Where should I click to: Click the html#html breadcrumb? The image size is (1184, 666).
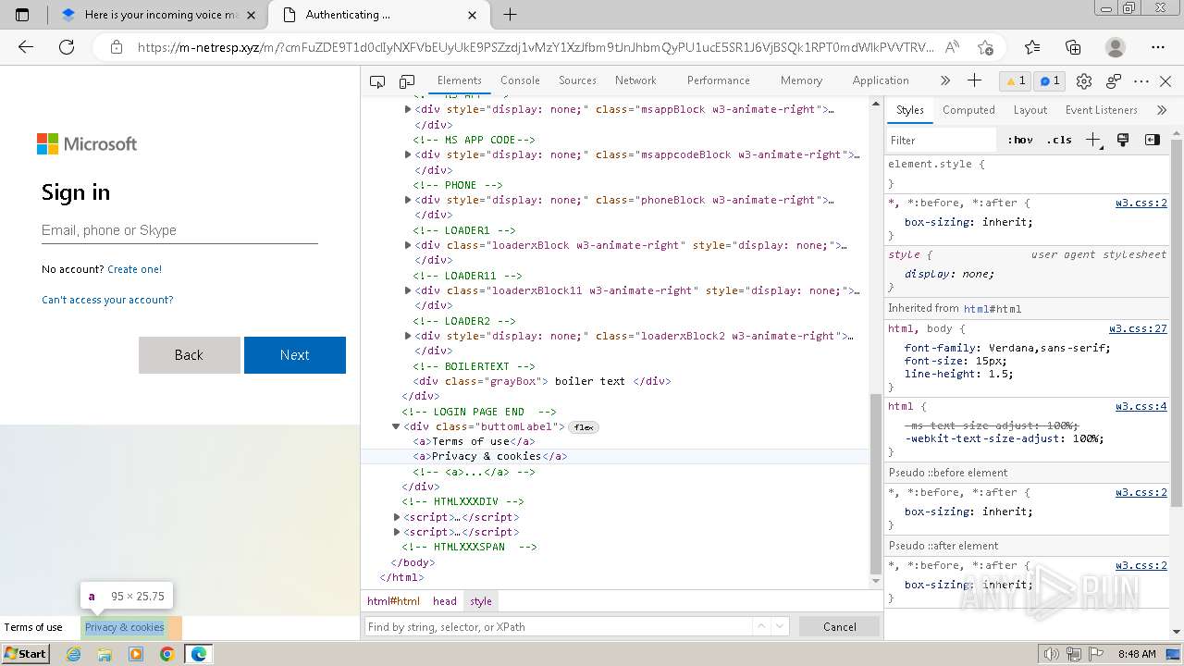click(x=393, y=601)
